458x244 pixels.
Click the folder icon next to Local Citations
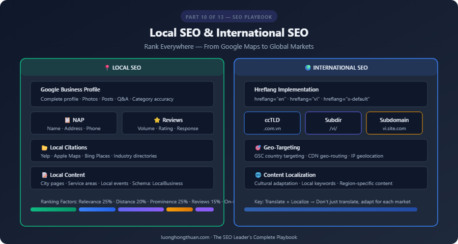(x=44, y=148)
